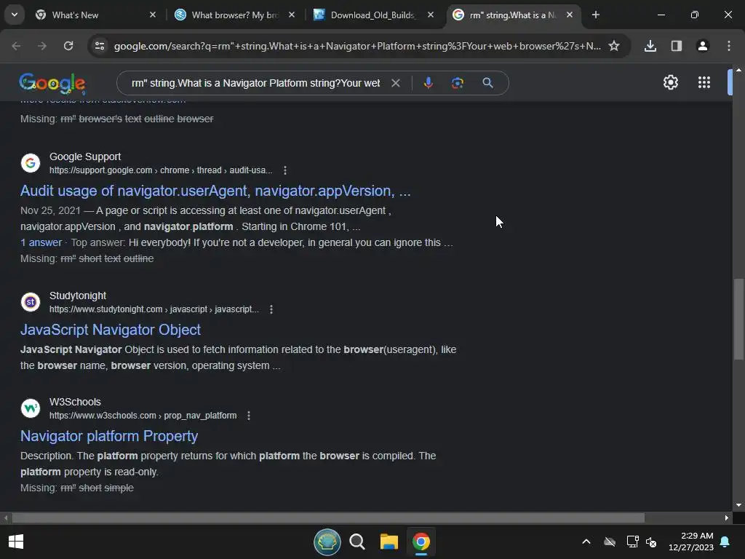
Task: Select the active Google search results tab
Action: 512,15
